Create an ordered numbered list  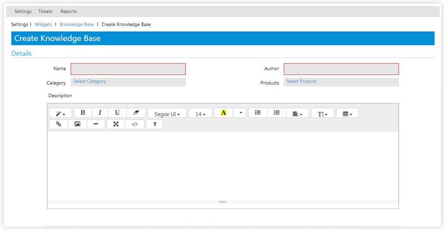pos(277,113)
